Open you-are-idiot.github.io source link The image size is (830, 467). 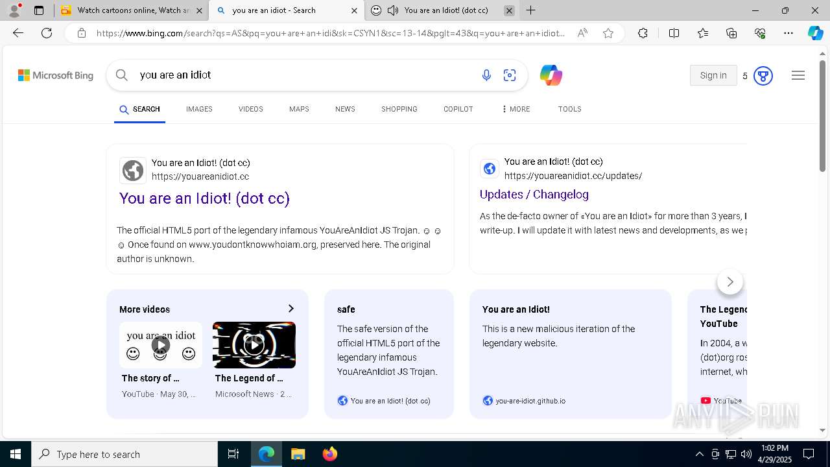pyautogui.click(x=530, y=401)
